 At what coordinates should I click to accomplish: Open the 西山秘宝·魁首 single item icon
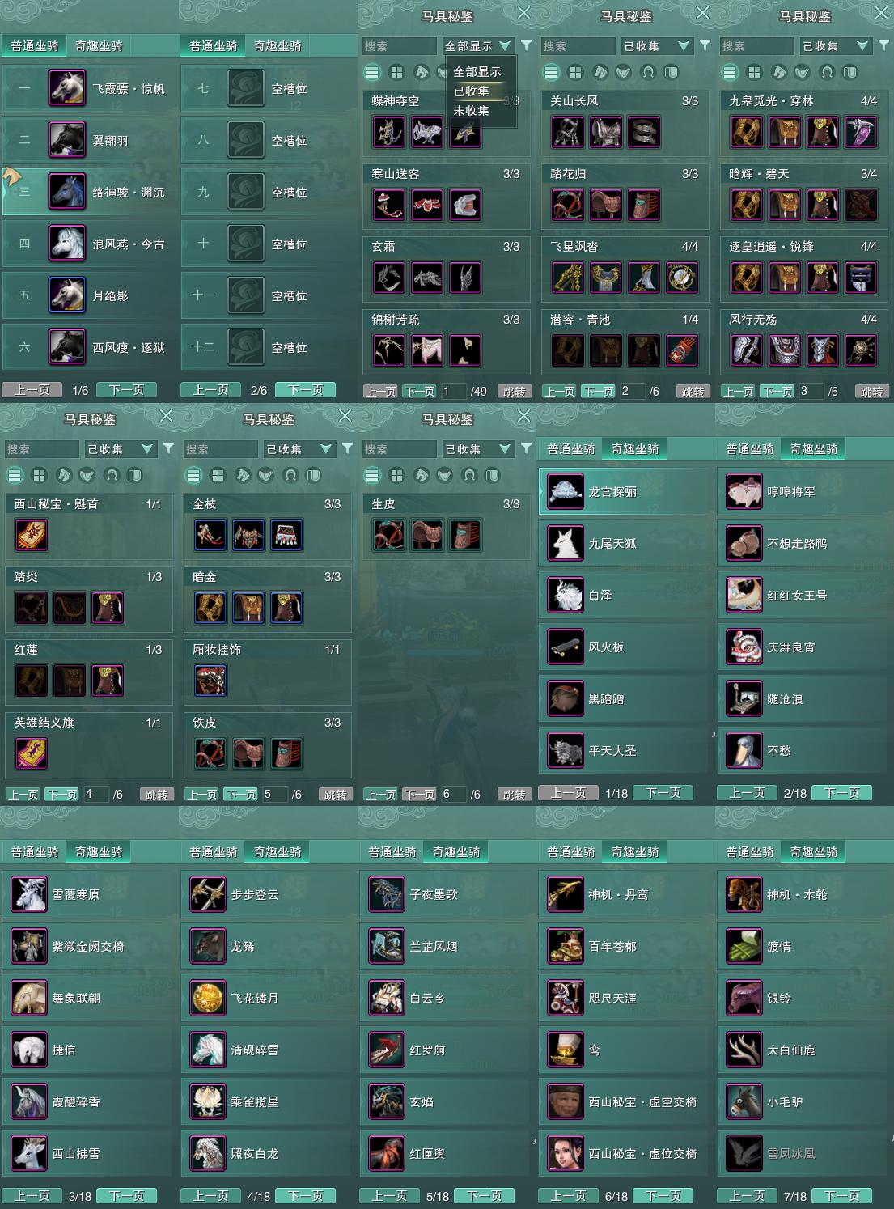coord(32,535)
